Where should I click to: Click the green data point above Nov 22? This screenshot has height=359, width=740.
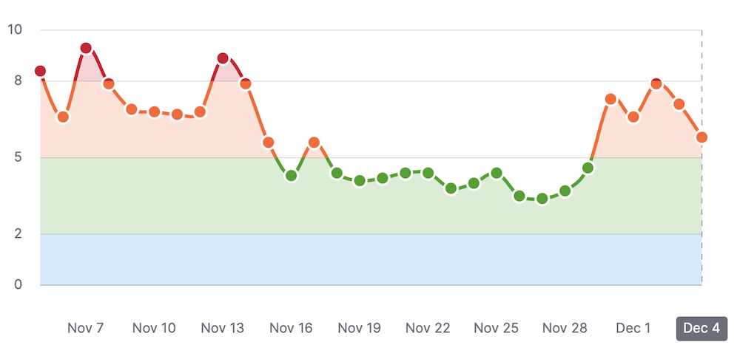pos(428,173)
